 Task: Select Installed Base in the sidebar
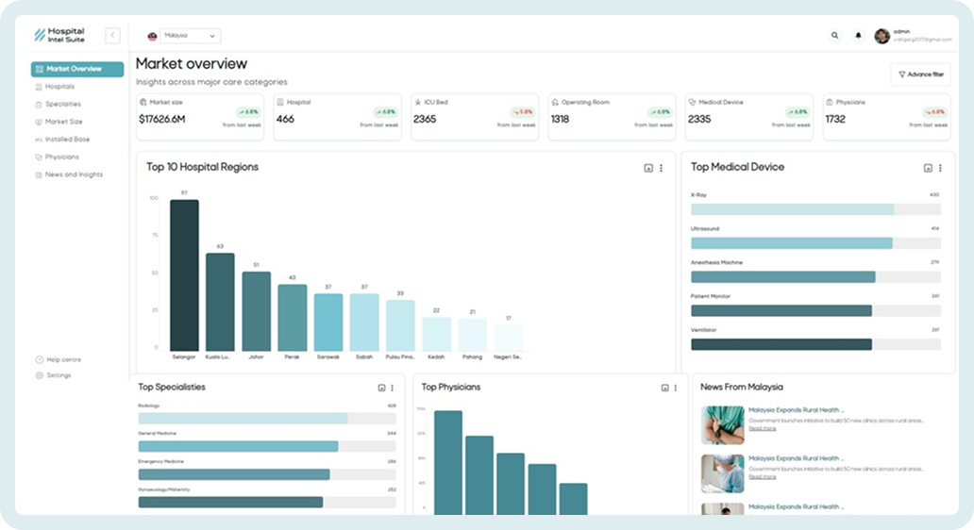click(66, 140)
